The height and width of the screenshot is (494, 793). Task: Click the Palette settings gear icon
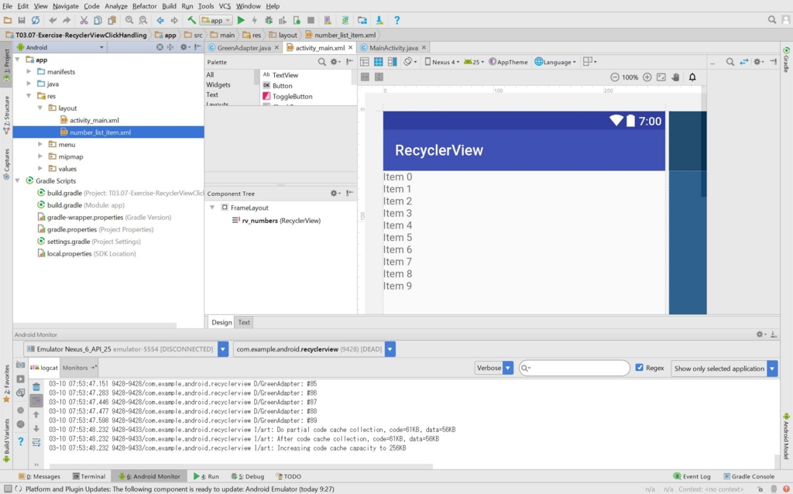(x=334, y=62)
